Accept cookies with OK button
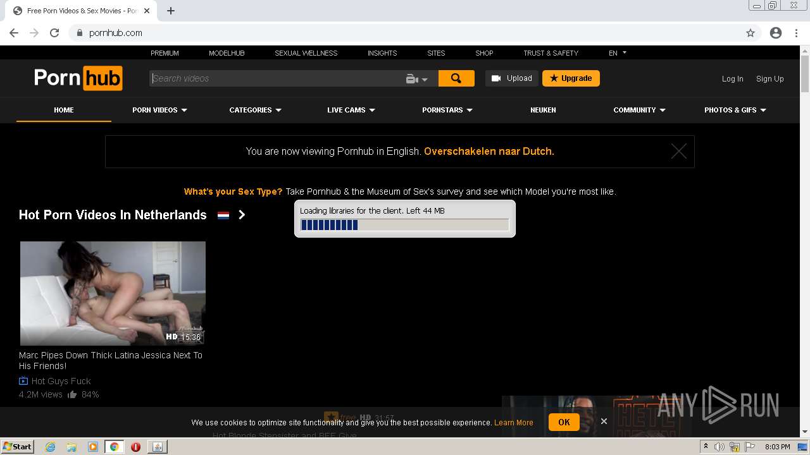 (564, 422)
